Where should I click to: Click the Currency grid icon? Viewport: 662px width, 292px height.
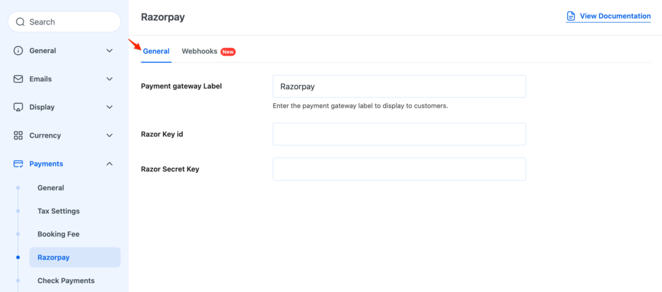pos(18,136)
